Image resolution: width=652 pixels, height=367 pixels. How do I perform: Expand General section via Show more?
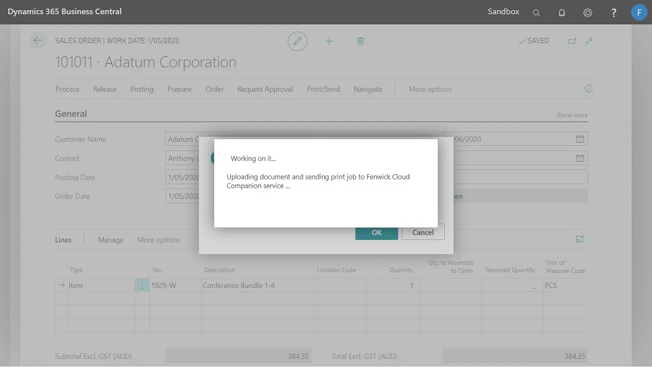pos(572,115)
